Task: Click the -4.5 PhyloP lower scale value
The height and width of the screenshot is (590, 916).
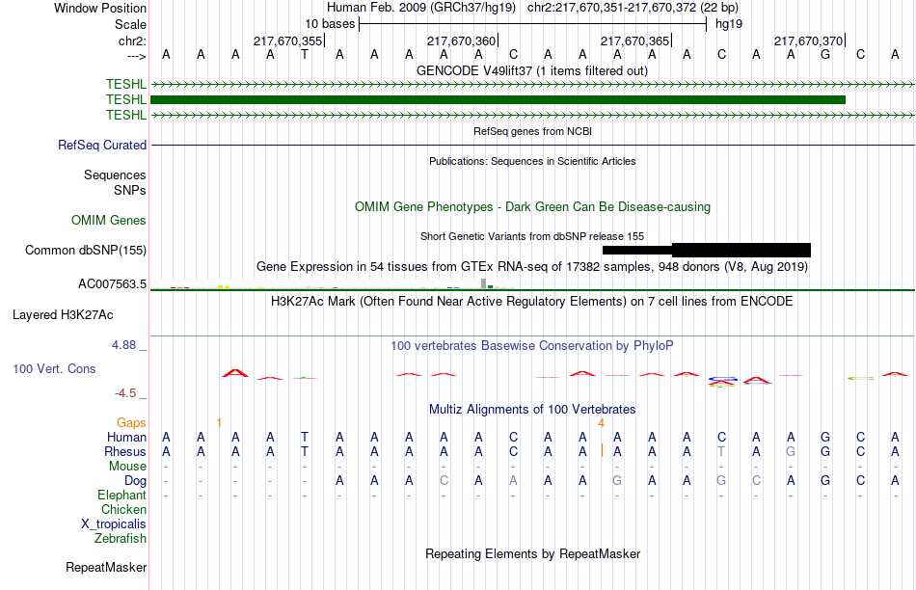Action: 125,393
